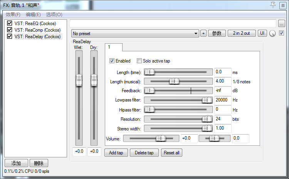
Task: Open the 效果(F) menu
Action: 13,15
